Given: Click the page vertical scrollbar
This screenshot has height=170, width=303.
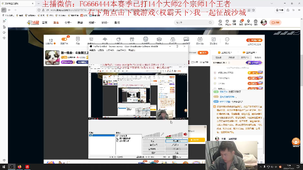Looking at the screenshot, I should (301, 91).
